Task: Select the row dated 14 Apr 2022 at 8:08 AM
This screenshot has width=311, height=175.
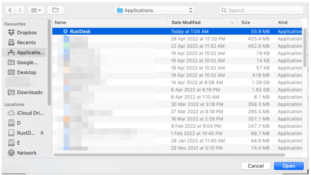Action: point(177,82)
